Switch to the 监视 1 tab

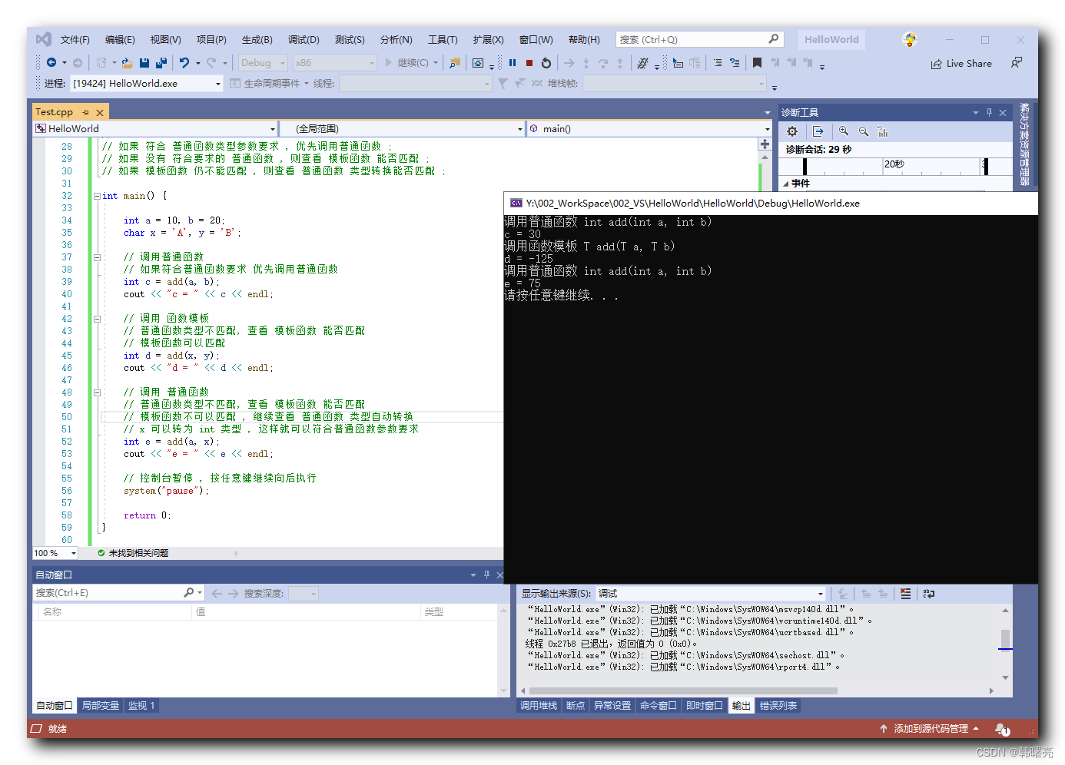(141, 705)
